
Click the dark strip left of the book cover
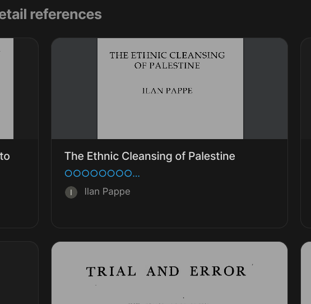75,89
